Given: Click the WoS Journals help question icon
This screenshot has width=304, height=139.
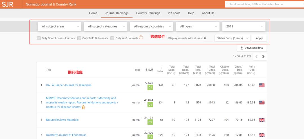Looking at the screenshot, I should coord(141,38).
